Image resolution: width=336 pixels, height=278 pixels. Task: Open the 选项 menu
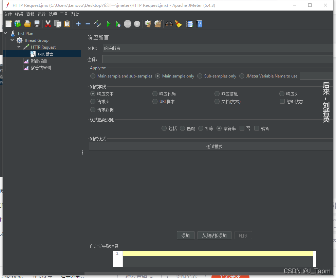point(53,14)
